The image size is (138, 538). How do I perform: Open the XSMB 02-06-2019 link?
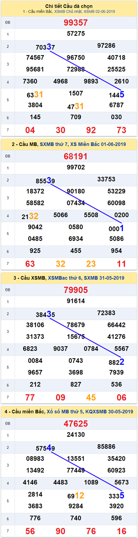click(99, 12)
